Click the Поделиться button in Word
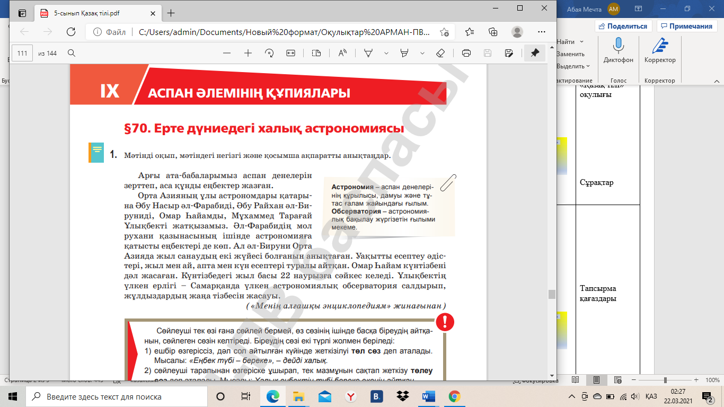This screenshot has width=724, height=407. 623,26
